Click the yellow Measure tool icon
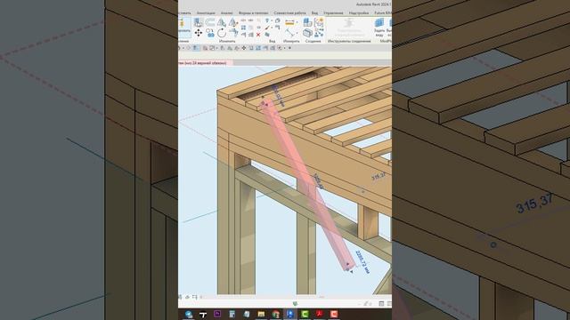This screenshot has height=320, width=570. [289, 22]
